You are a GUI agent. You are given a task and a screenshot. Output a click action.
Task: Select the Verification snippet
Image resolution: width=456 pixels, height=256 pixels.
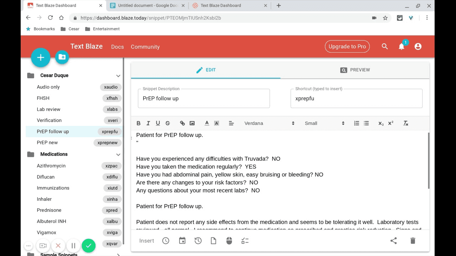click(x=74, y=120)
